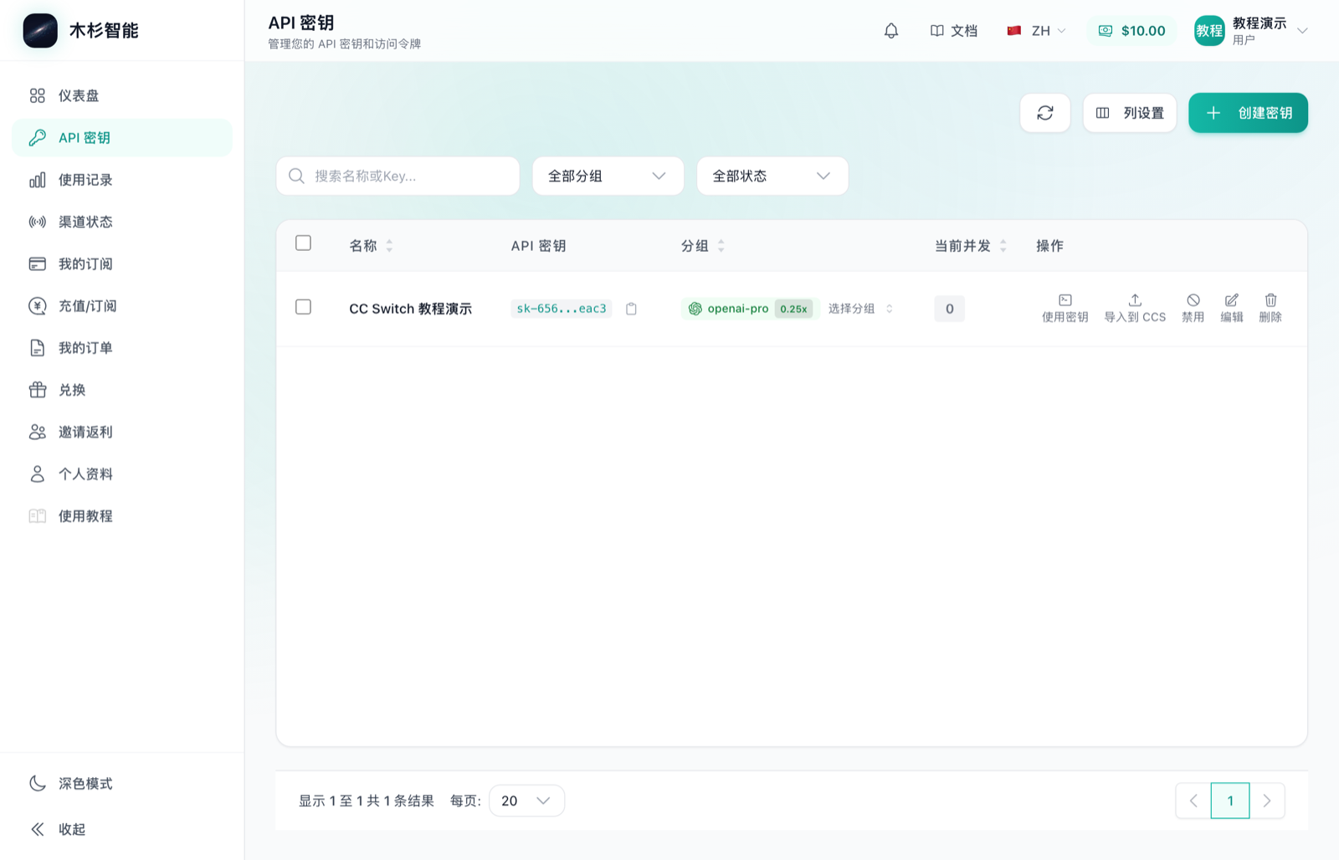Open the notification bell
The width and height of the screenshot is (1339, 860).
point(891,31)
